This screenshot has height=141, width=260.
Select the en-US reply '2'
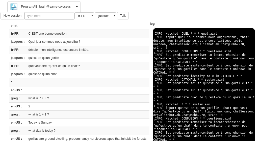pos(29,106)
